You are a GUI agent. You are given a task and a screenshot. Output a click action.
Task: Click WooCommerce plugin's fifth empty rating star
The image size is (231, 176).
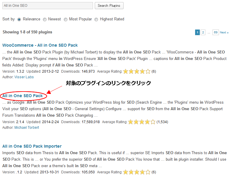[x=148, y=71]
